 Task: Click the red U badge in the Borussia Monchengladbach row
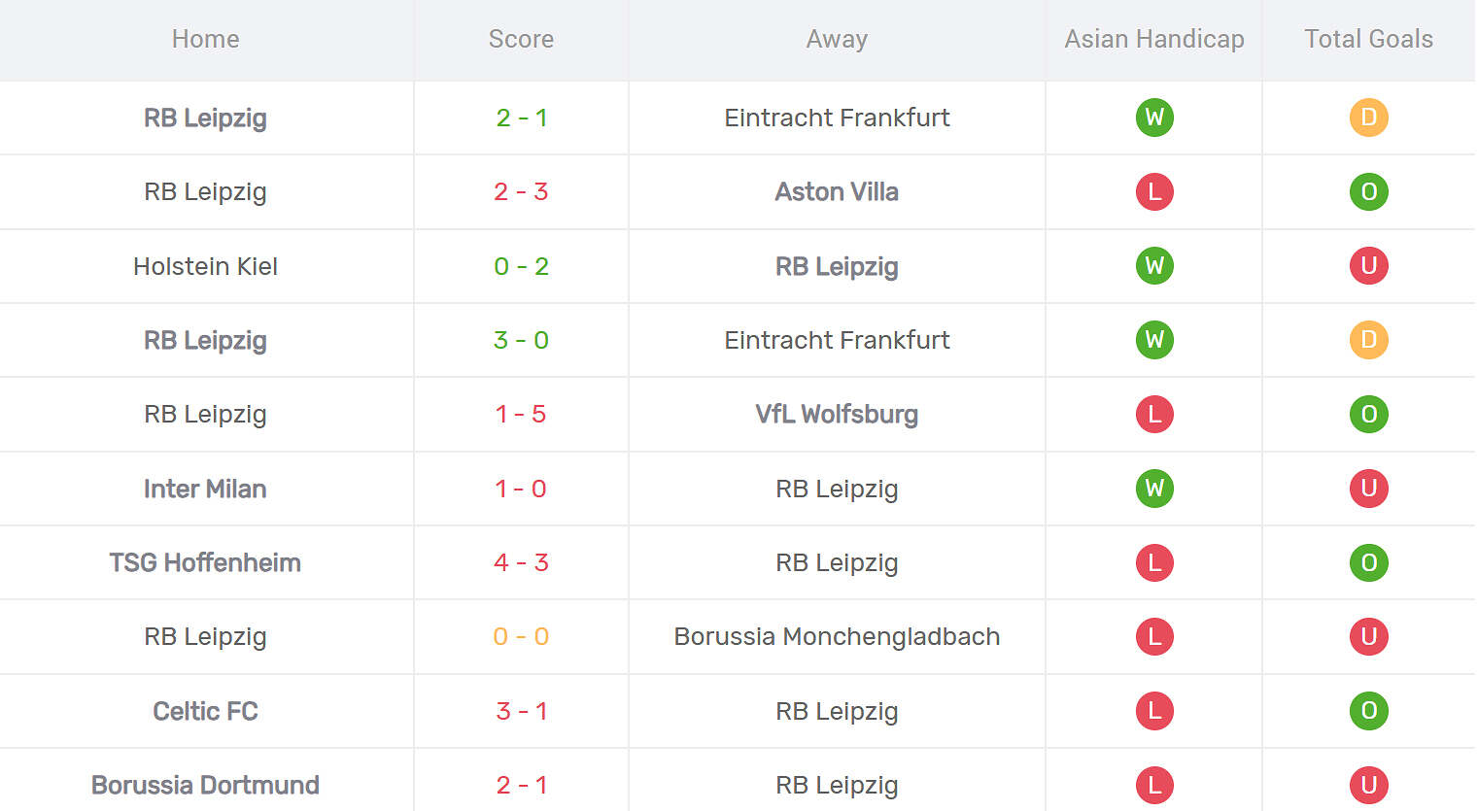coord(1368,636)
